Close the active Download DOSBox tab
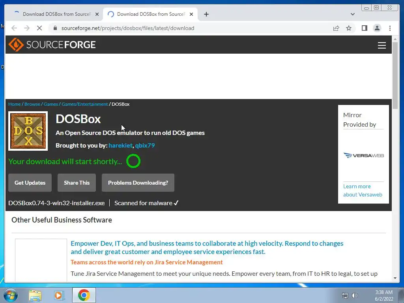This screenshot has height=303, width=404. point(191,14)
